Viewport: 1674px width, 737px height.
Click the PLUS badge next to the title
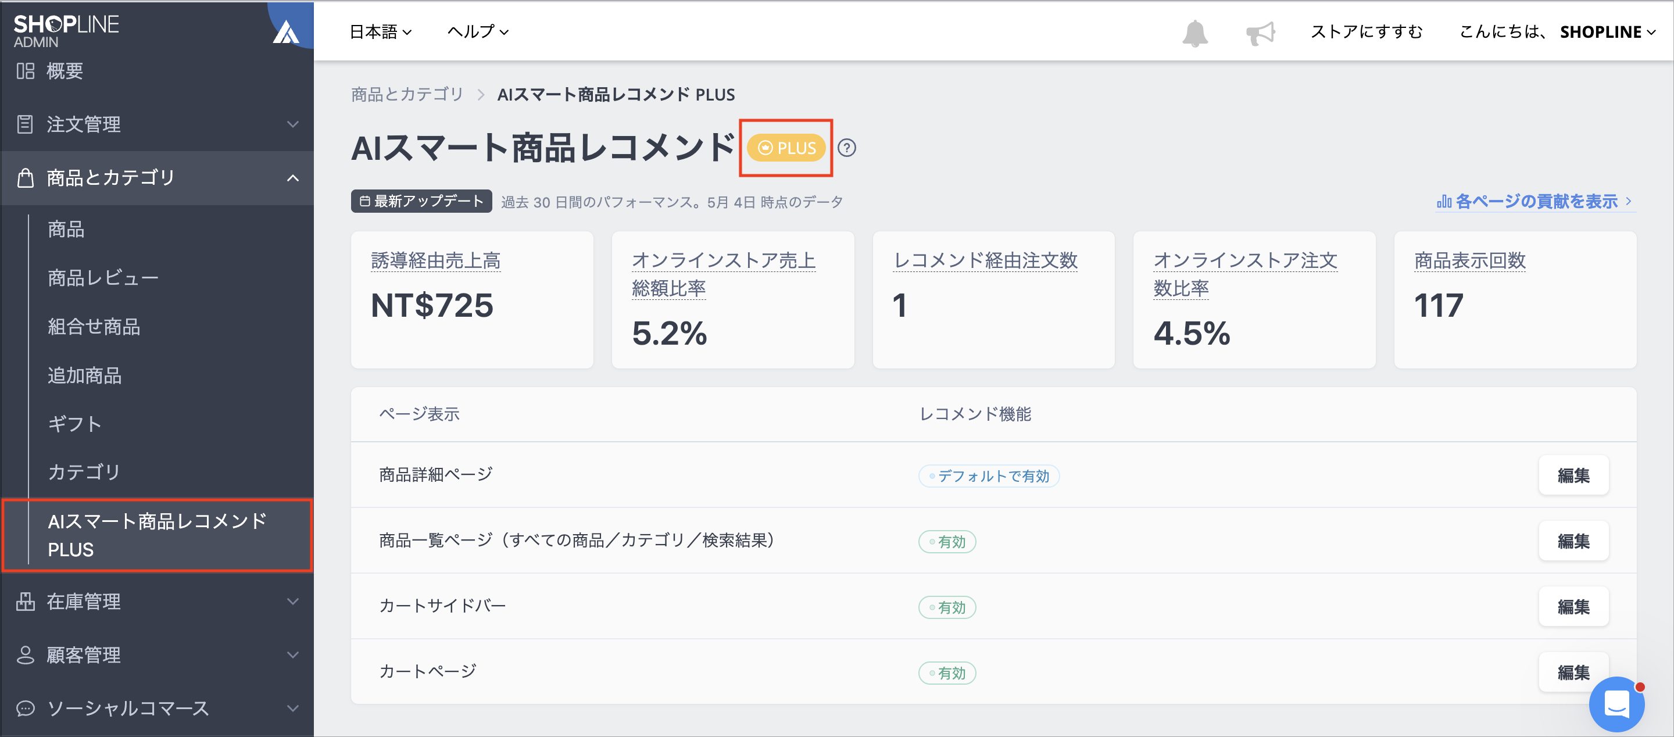[786, 148]
